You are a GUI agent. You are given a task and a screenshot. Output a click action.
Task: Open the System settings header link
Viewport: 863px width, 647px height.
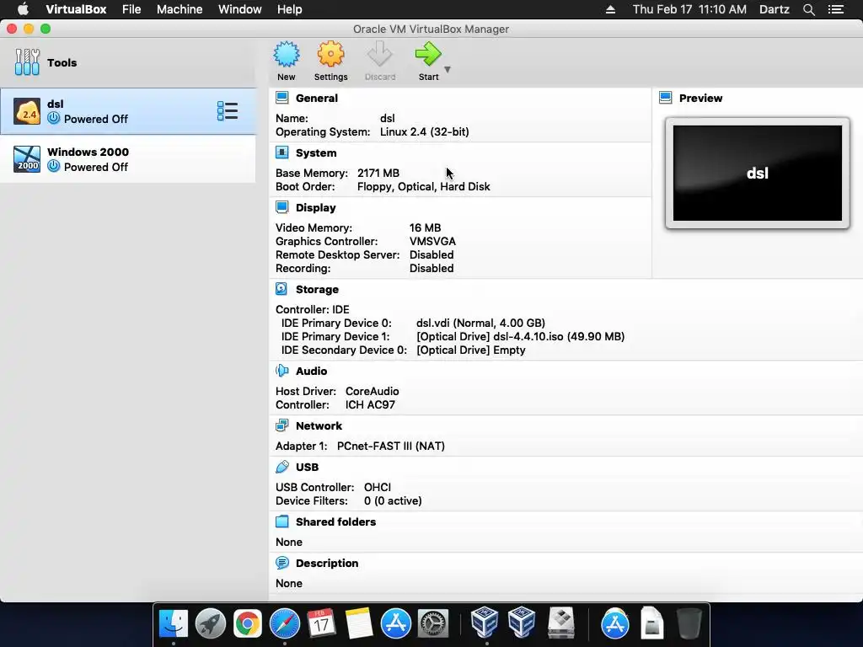(x=316, y=153)
